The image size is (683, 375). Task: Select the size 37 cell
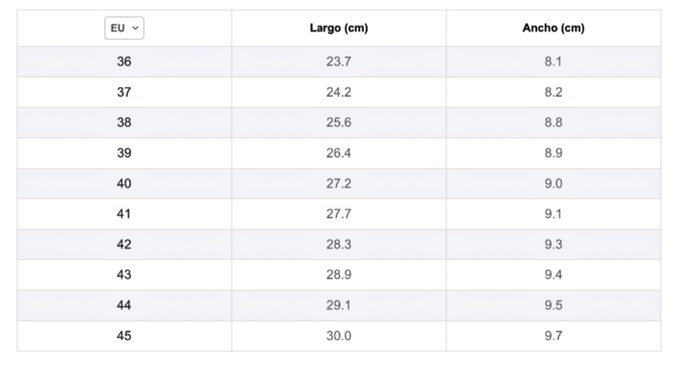tap(124, 92)
